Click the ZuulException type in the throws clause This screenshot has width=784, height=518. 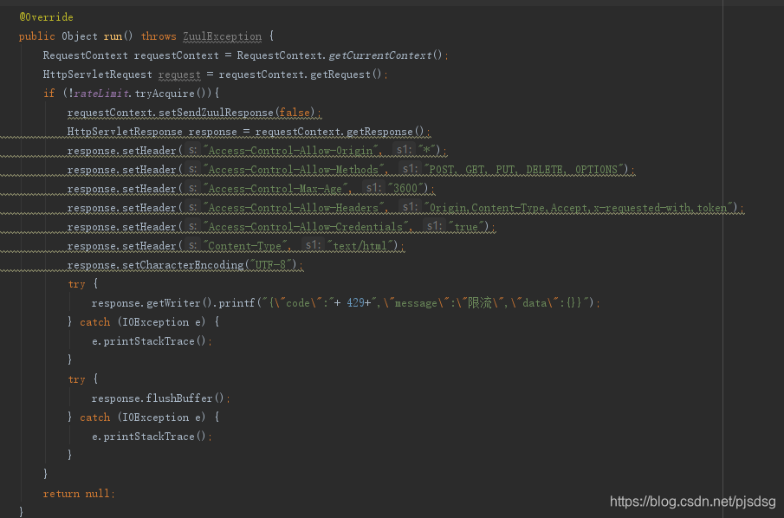(222, 36)
